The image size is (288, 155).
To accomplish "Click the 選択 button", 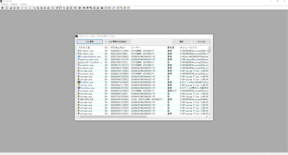I will click(x=181, y=42).
